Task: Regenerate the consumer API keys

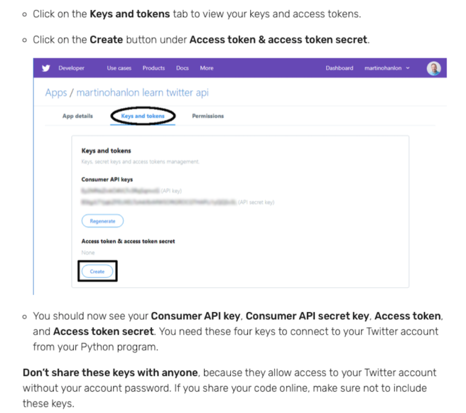Action: tap(102, 221)
